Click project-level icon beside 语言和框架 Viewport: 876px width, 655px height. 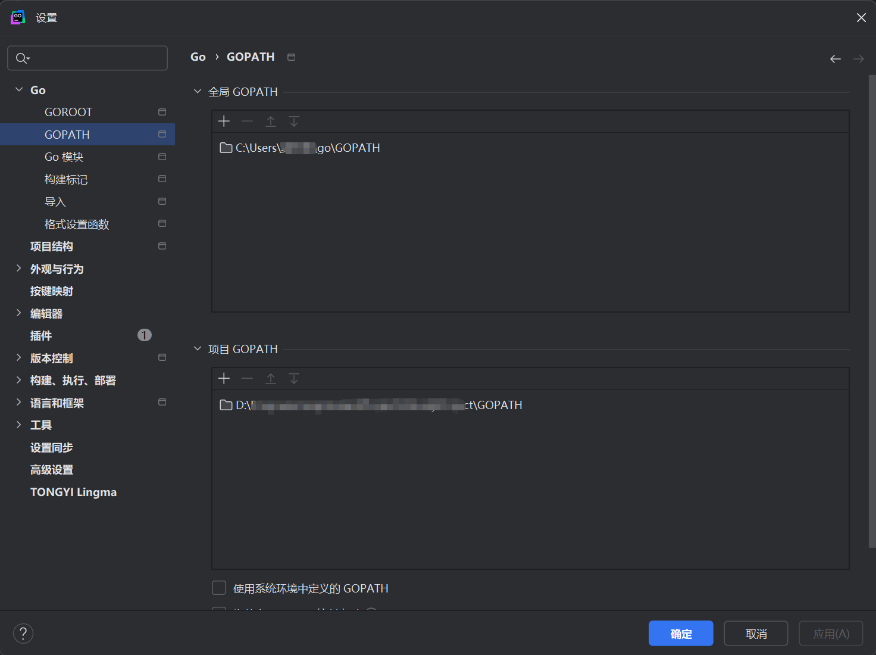point(162,402)
